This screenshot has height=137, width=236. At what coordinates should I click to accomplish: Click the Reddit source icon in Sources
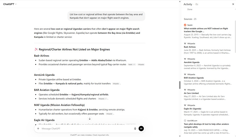point(185,25)
